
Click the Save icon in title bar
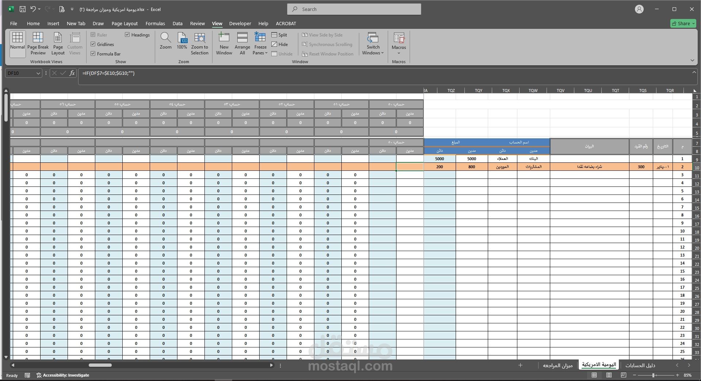point(23,9)
